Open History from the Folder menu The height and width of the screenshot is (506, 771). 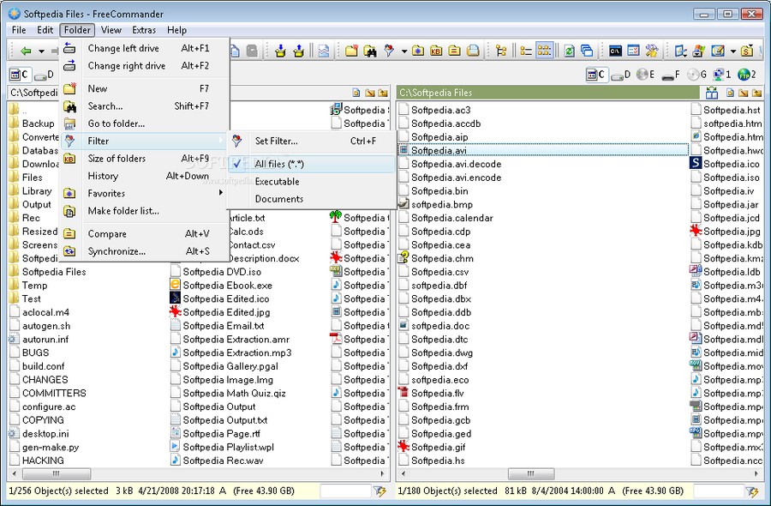(145, 176)
